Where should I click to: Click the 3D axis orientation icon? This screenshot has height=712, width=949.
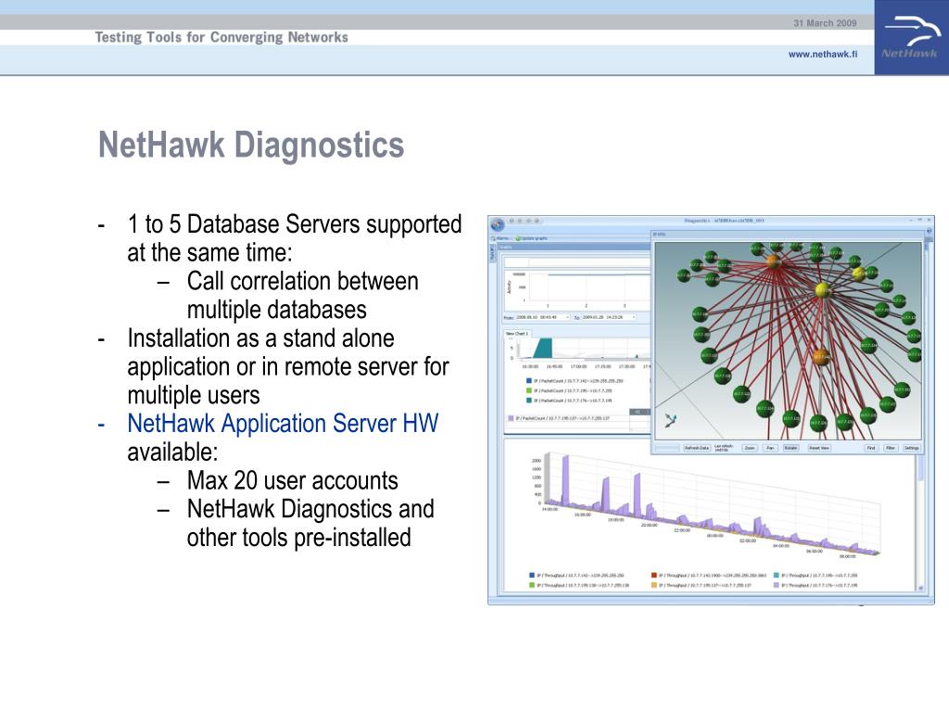click(670, 420)
